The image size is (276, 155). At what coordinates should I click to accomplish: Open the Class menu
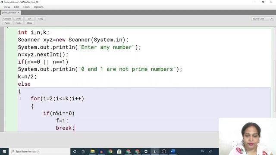(7, 7)
